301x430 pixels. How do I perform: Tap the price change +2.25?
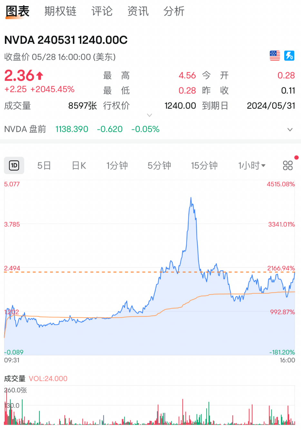tap(15, 89)
